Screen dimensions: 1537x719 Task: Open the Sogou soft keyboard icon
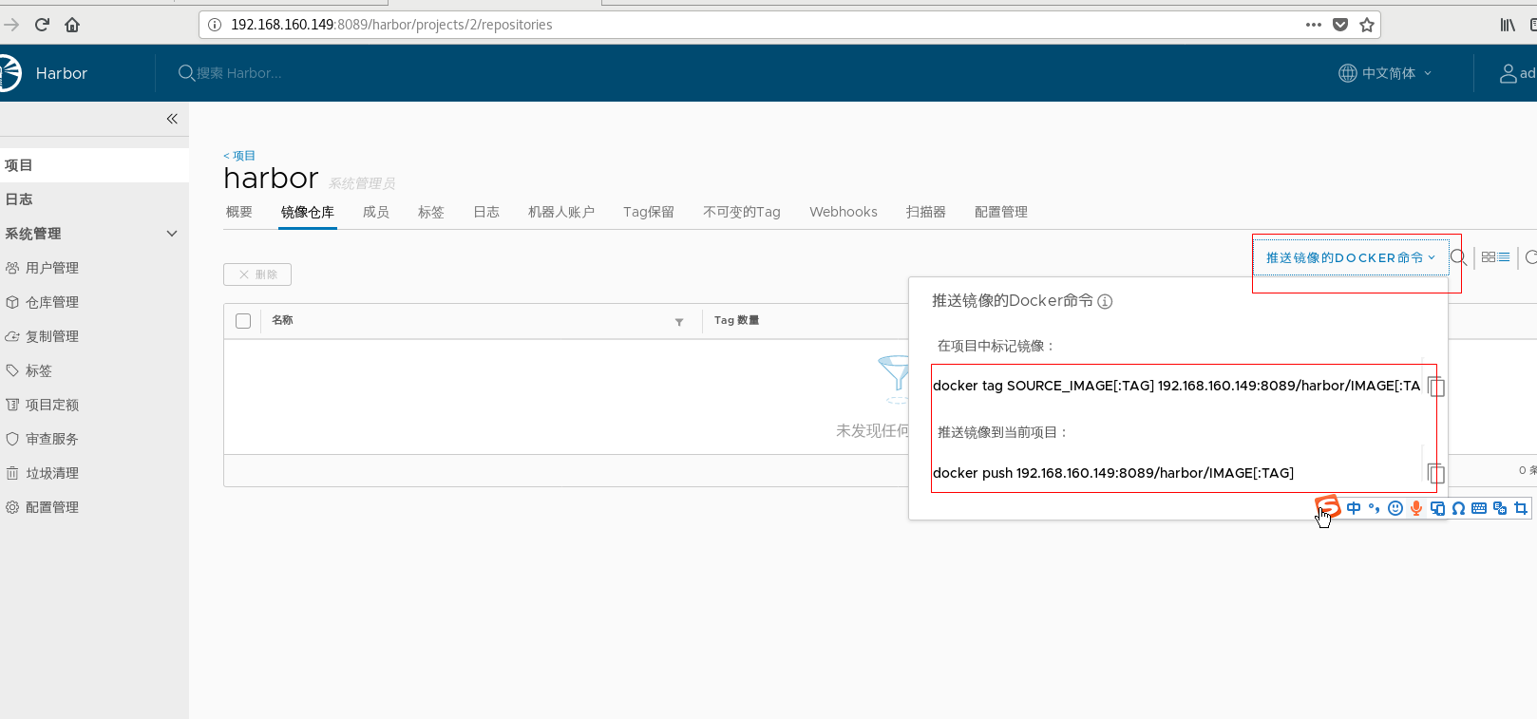pyautogui.click(x=1479, y=508)
